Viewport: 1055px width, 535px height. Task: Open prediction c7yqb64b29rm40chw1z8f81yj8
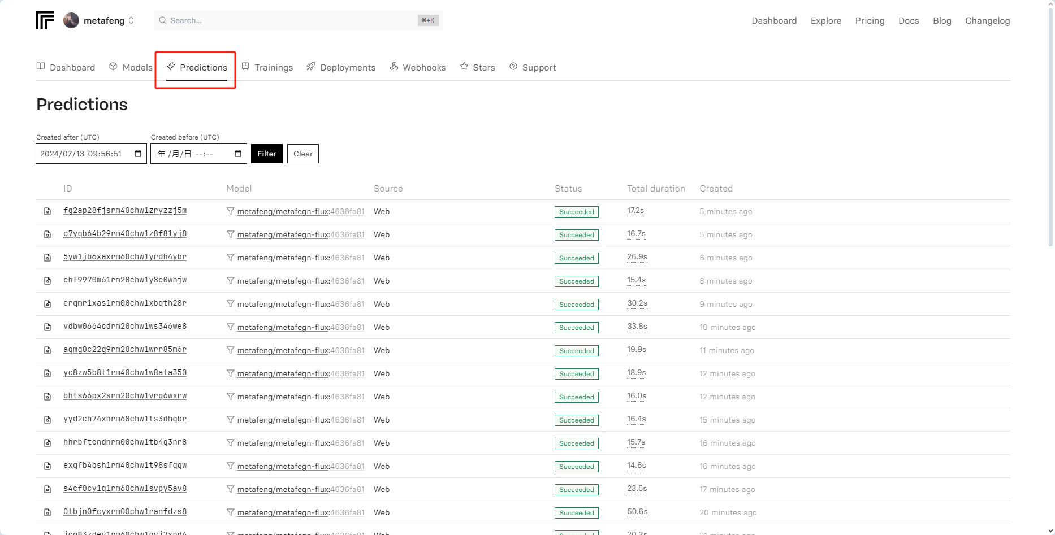(125, 234)
